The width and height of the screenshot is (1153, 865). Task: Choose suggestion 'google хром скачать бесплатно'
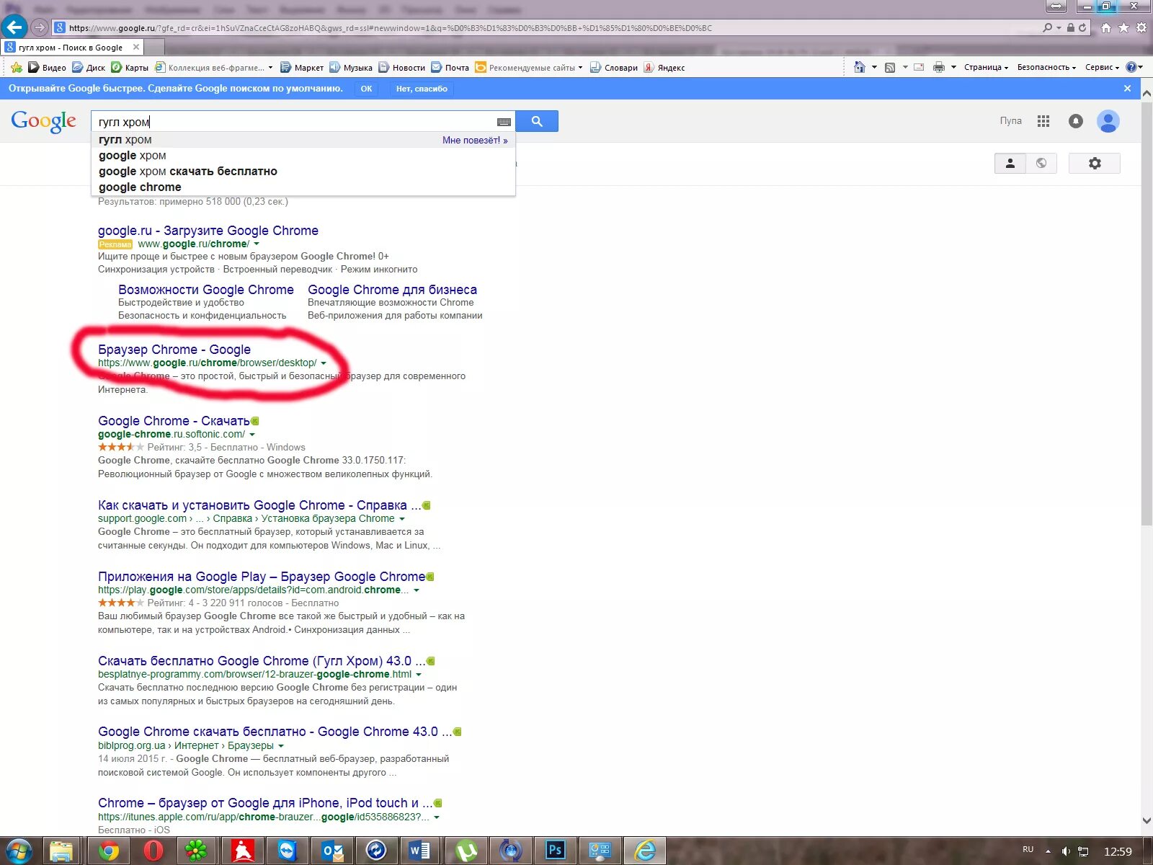pos(188,172)
